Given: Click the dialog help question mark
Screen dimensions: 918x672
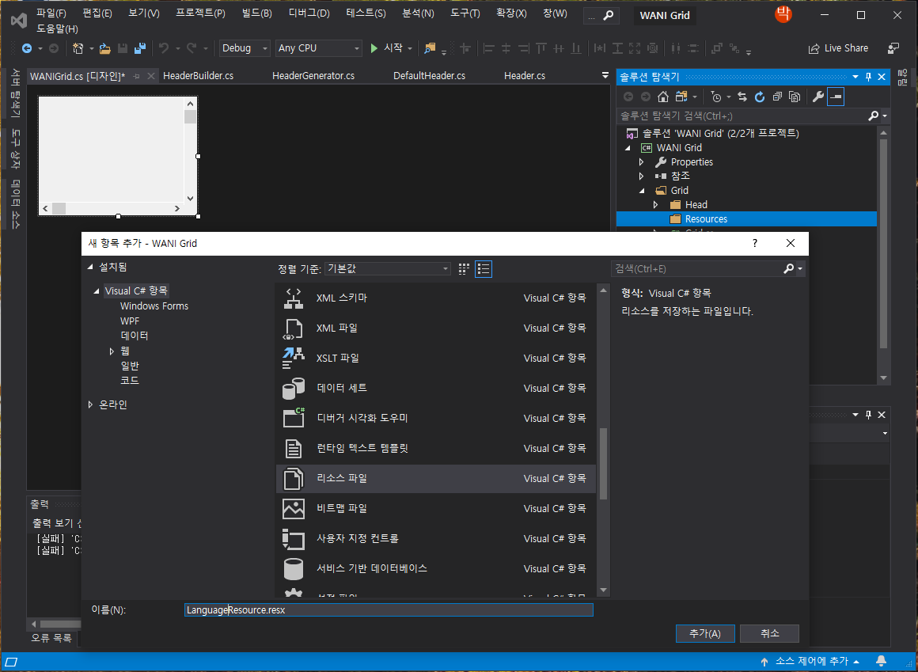Looking at the screenshot, I should (755, 244).
